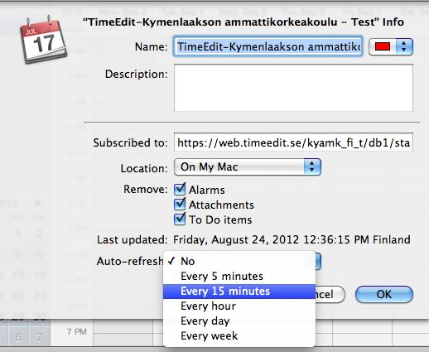Select No in the auto-refresh menu

click(239, 261)
